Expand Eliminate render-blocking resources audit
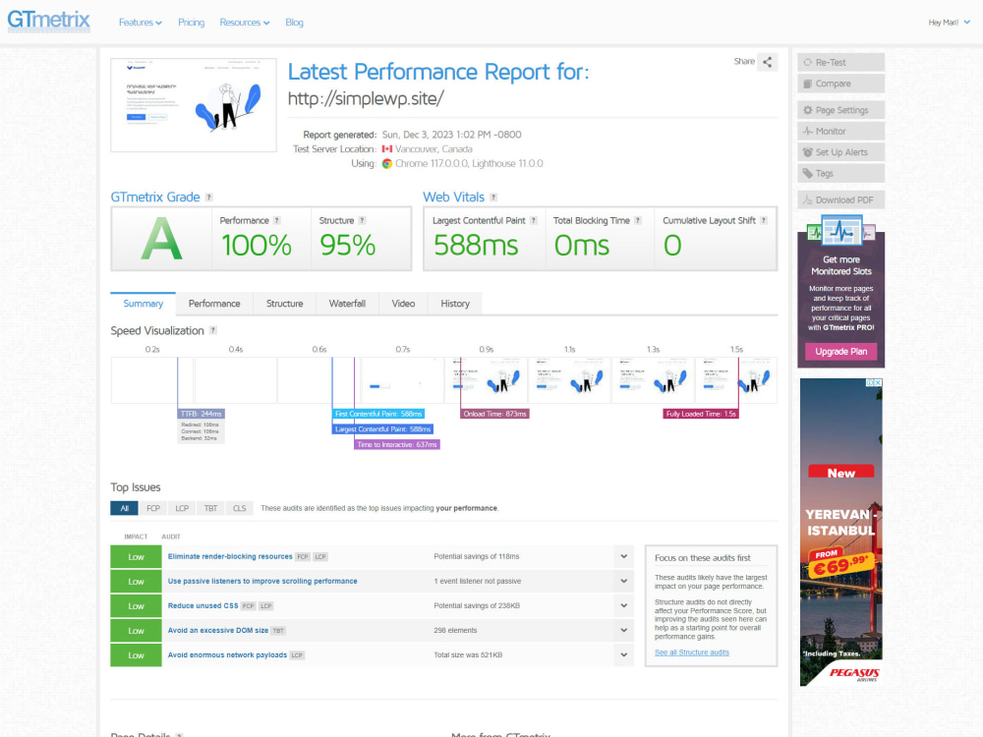983x737 pixels. pyautogui.click(x=624, y=556)
